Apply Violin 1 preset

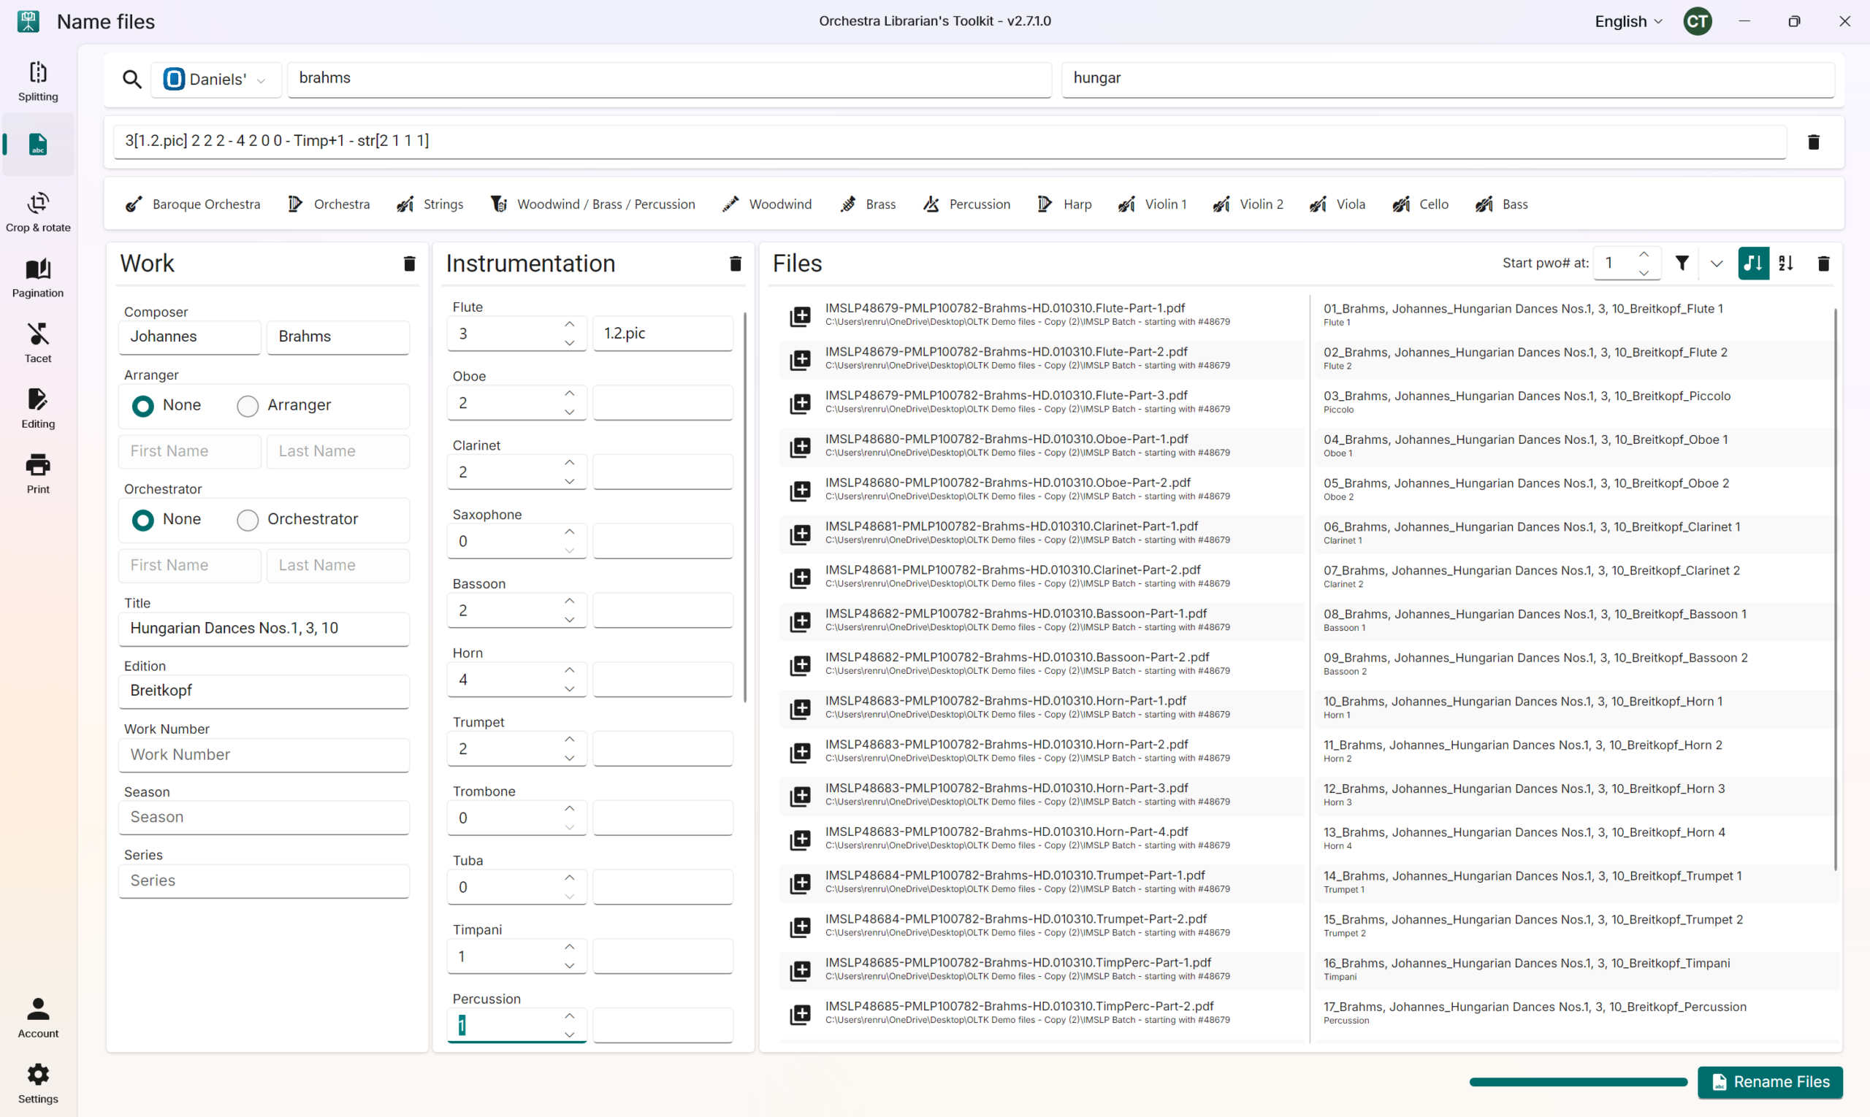point(1152,204)
